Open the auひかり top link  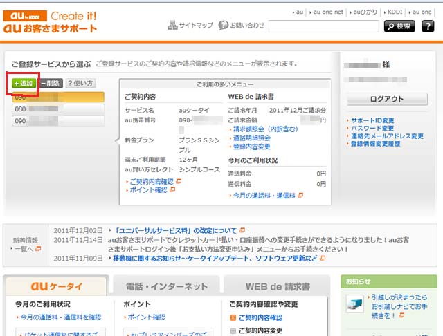pos(365,12)
